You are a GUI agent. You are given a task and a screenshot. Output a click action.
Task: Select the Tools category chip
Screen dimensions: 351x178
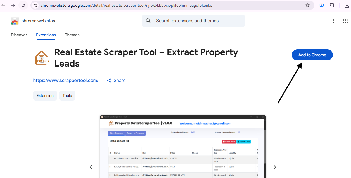point(67,96)
